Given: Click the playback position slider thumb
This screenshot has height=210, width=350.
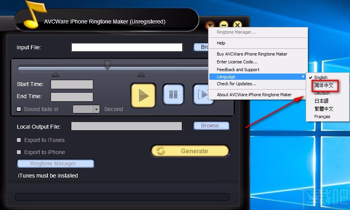Looking at the screenshot, I should 107,65.
